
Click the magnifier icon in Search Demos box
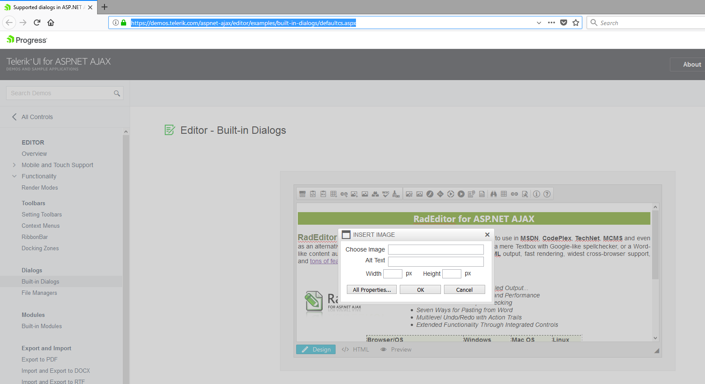tap(117, 93)
